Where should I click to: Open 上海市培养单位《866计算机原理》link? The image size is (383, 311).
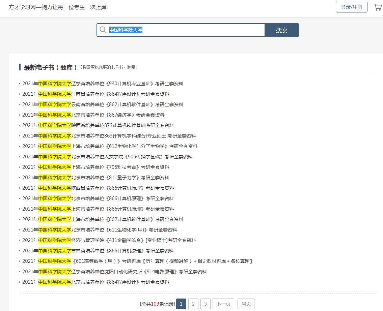[98, 209]
